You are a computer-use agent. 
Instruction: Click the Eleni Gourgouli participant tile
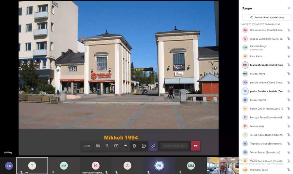click(96, 166)
